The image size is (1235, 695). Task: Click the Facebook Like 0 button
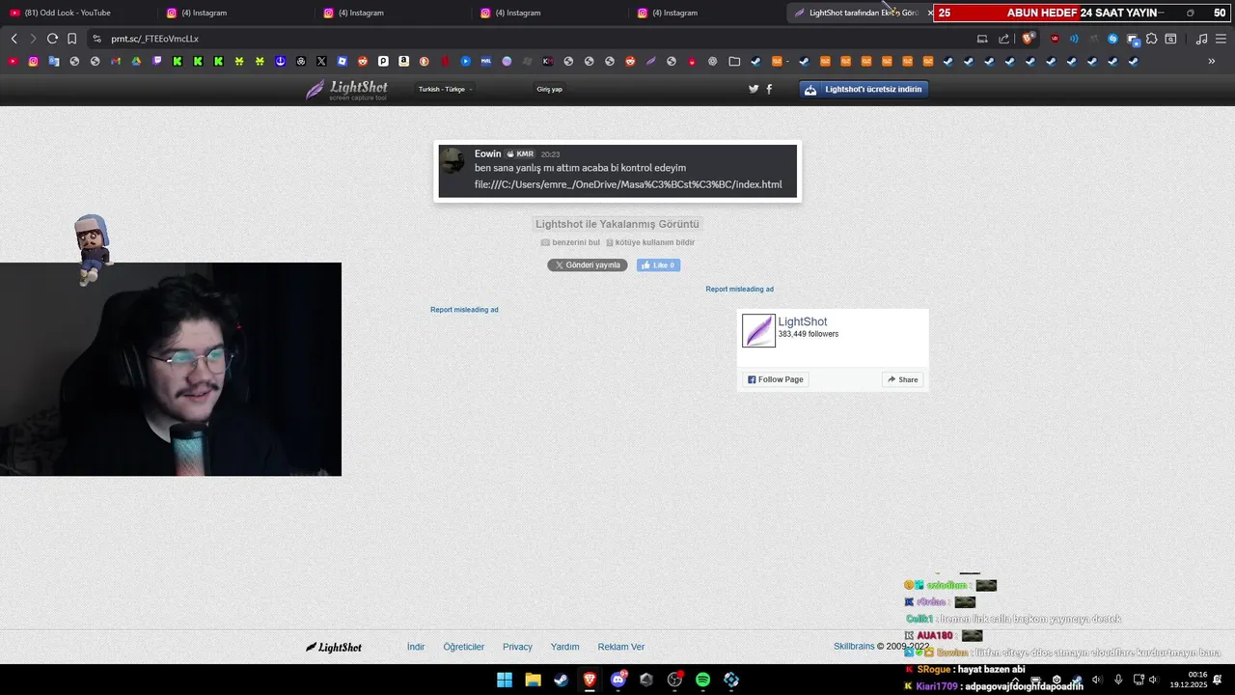[x=658, y=264]
